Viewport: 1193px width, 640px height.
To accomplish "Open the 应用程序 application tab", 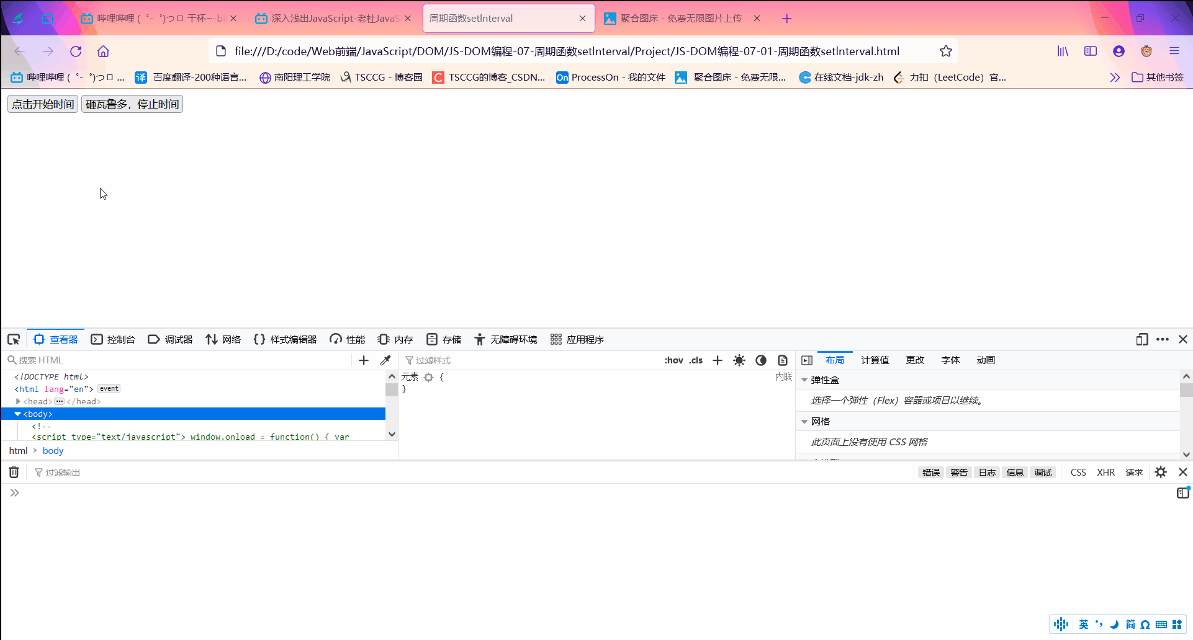I will 577,339.
